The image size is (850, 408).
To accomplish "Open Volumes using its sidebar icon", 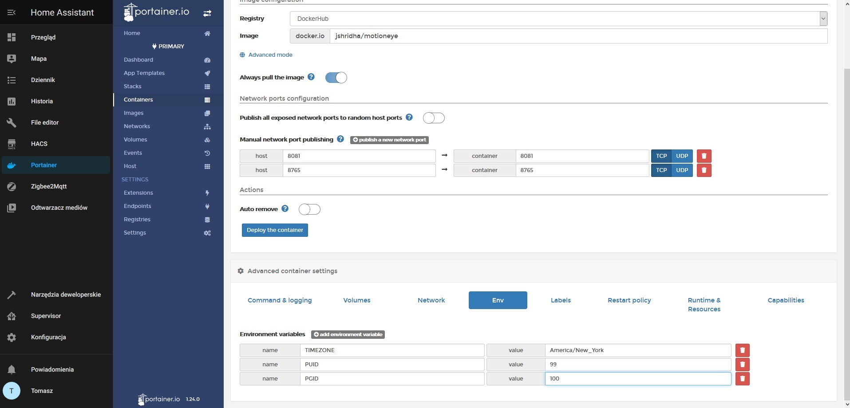I will (x=207, y=140).
